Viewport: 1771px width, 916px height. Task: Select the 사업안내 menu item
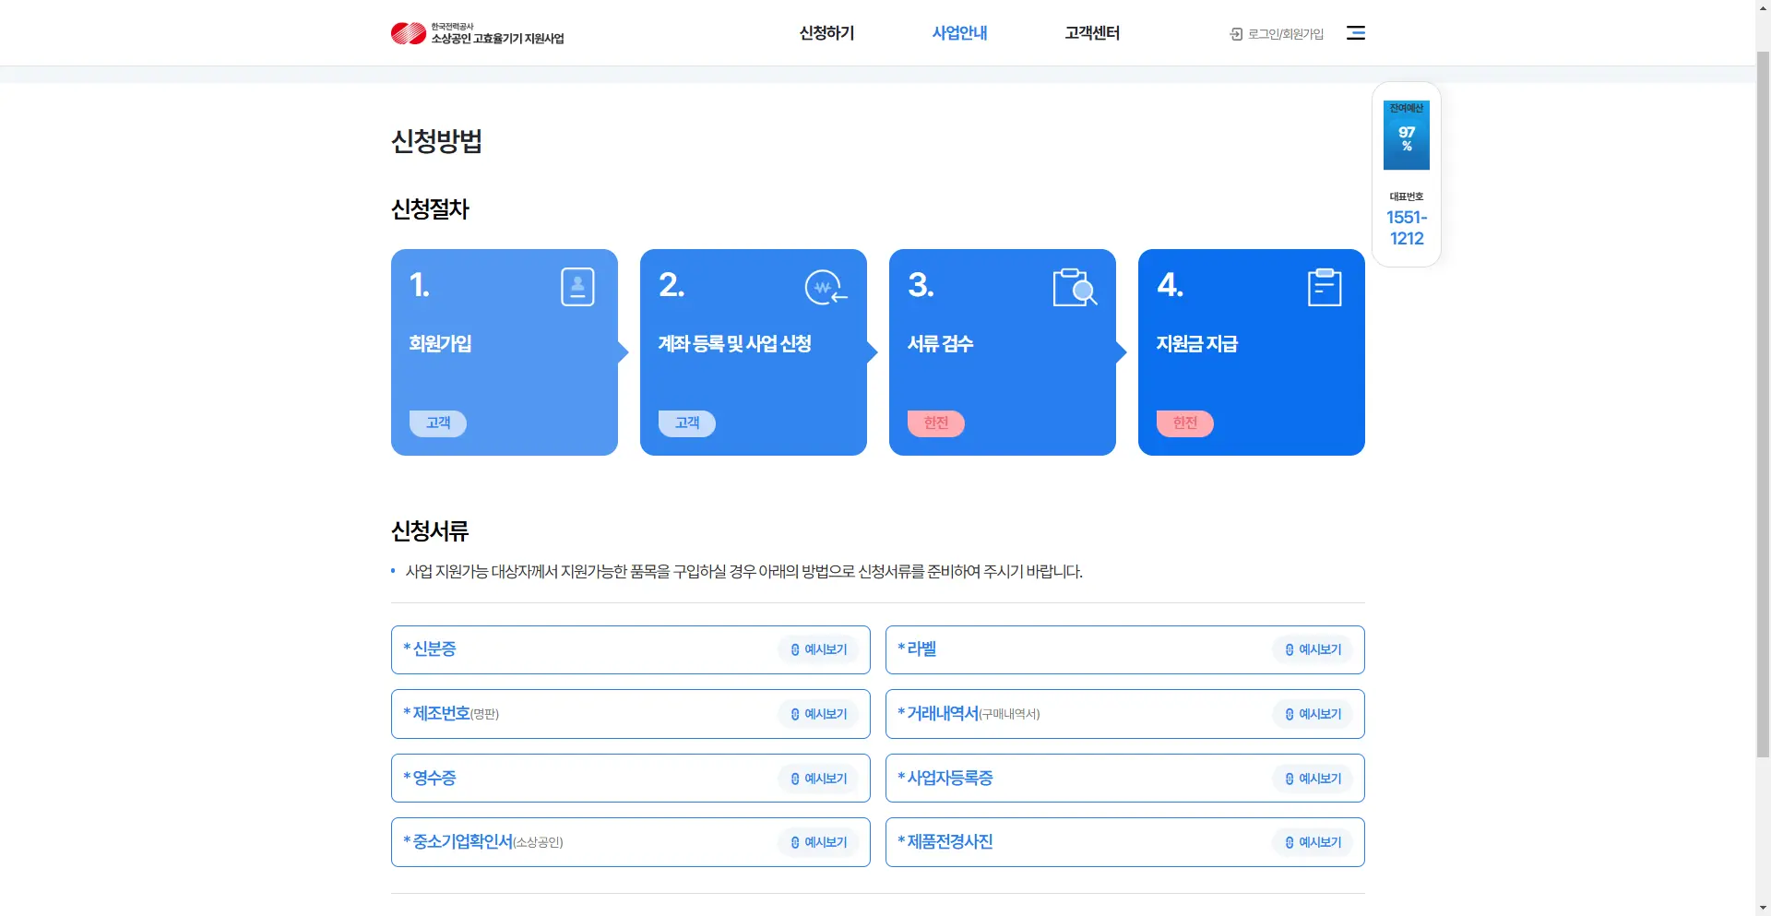[959, 32]
